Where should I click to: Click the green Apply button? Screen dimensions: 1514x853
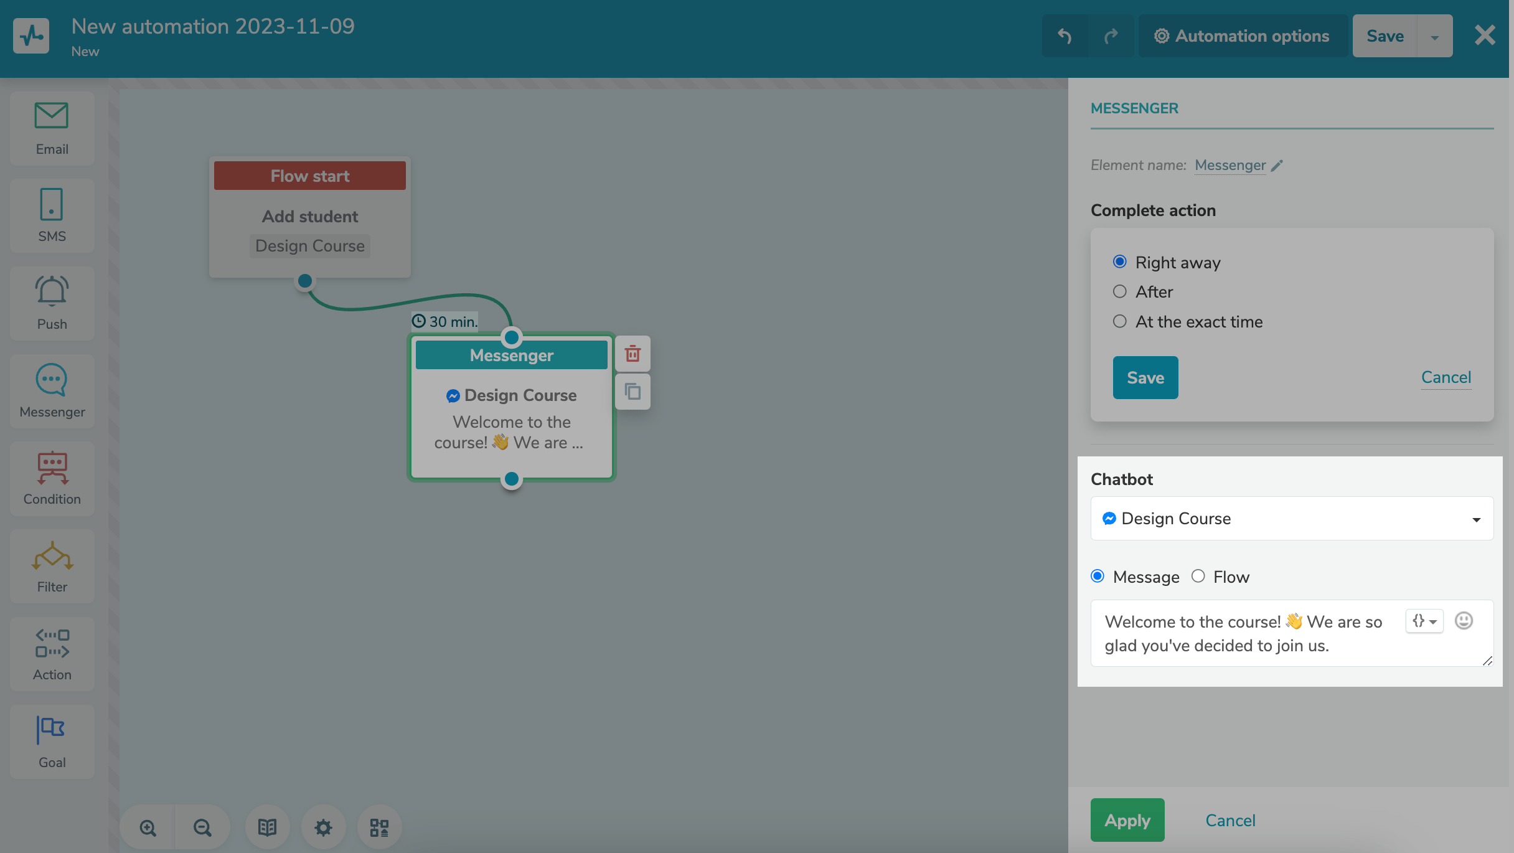1127,820
